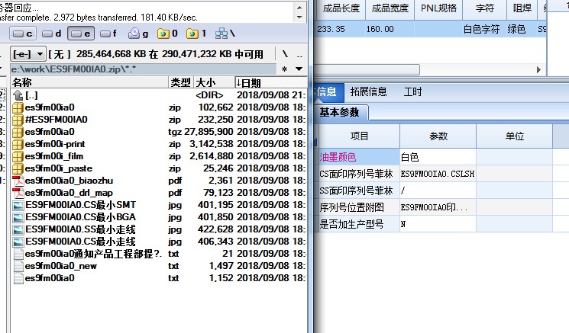Click horizontal scrollbar thumb of top grid
This screenshot has width=569, height=333.
click(367, 69)
